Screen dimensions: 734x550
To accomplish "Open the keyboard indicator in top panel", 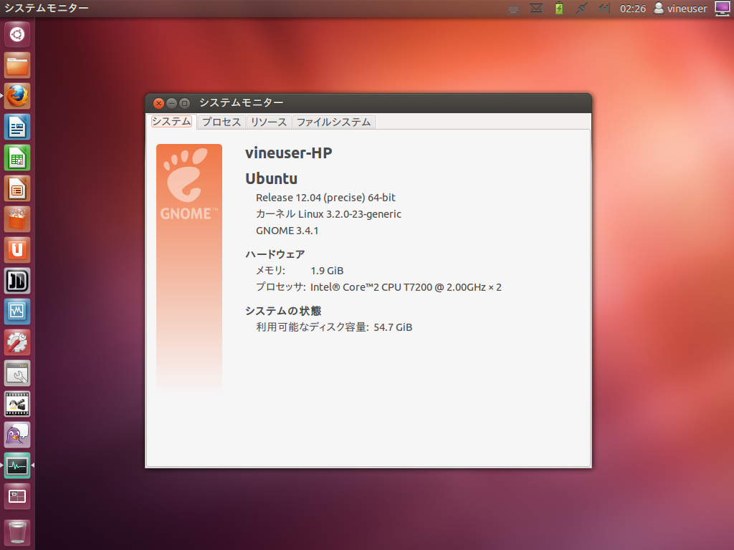I will (513, 9).
